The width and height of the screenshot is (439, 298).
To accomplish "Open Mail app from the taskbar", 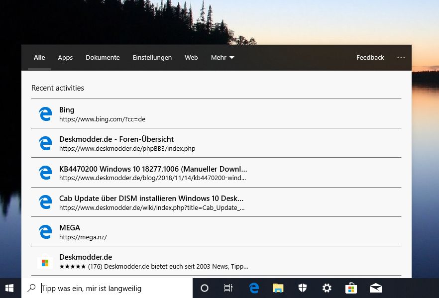I will tap(375, 288).
